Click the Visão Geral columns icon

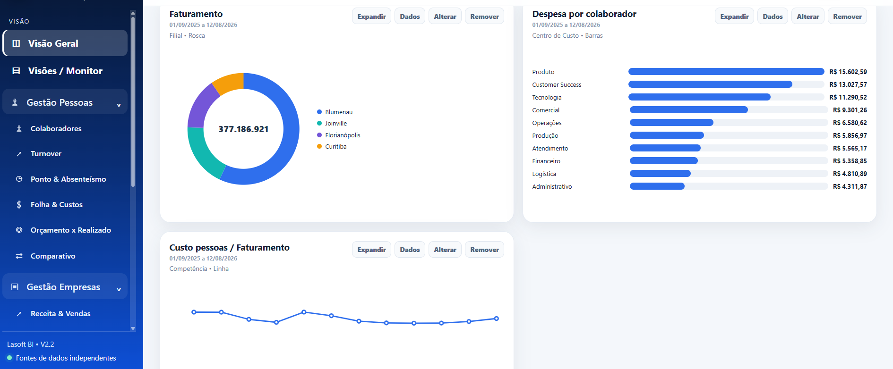[x=16, y=43]
